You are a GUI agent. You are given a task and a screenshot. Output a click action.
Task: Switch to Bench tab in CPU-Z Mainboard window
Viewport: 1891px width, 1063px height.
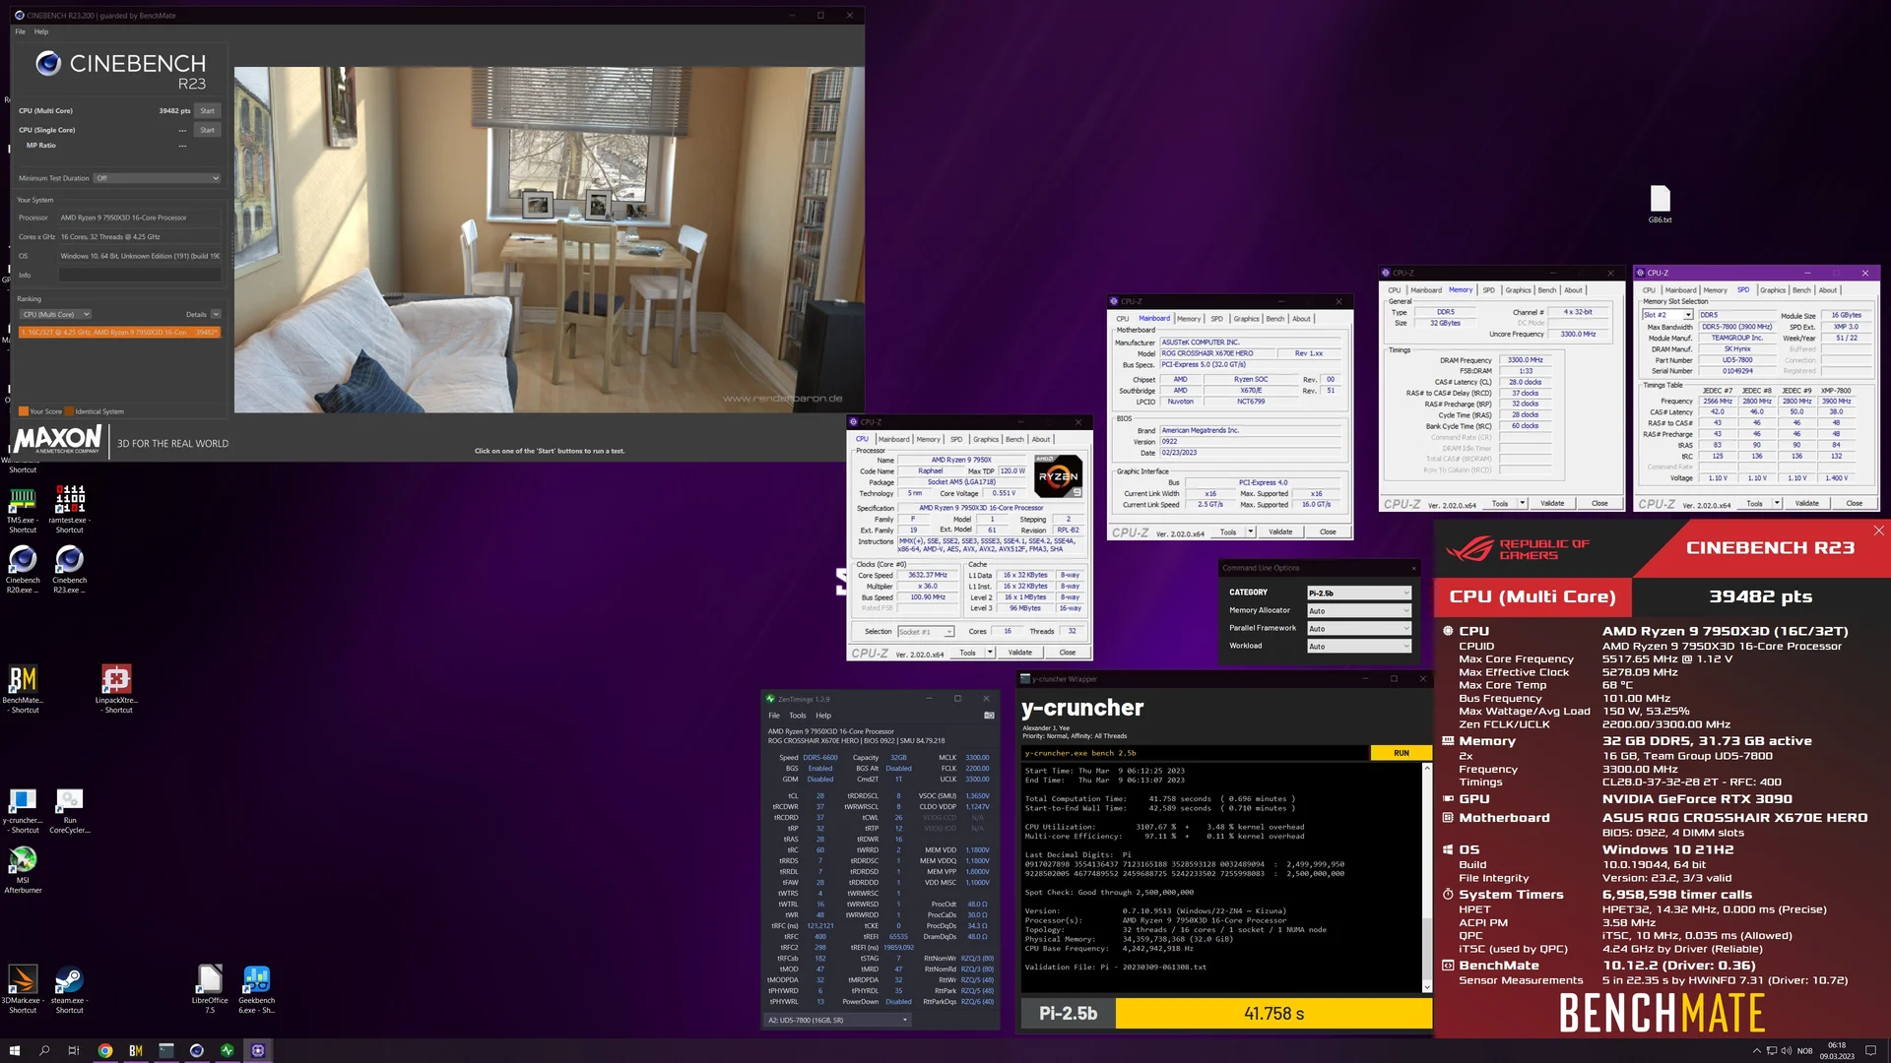click(1274, 319)
